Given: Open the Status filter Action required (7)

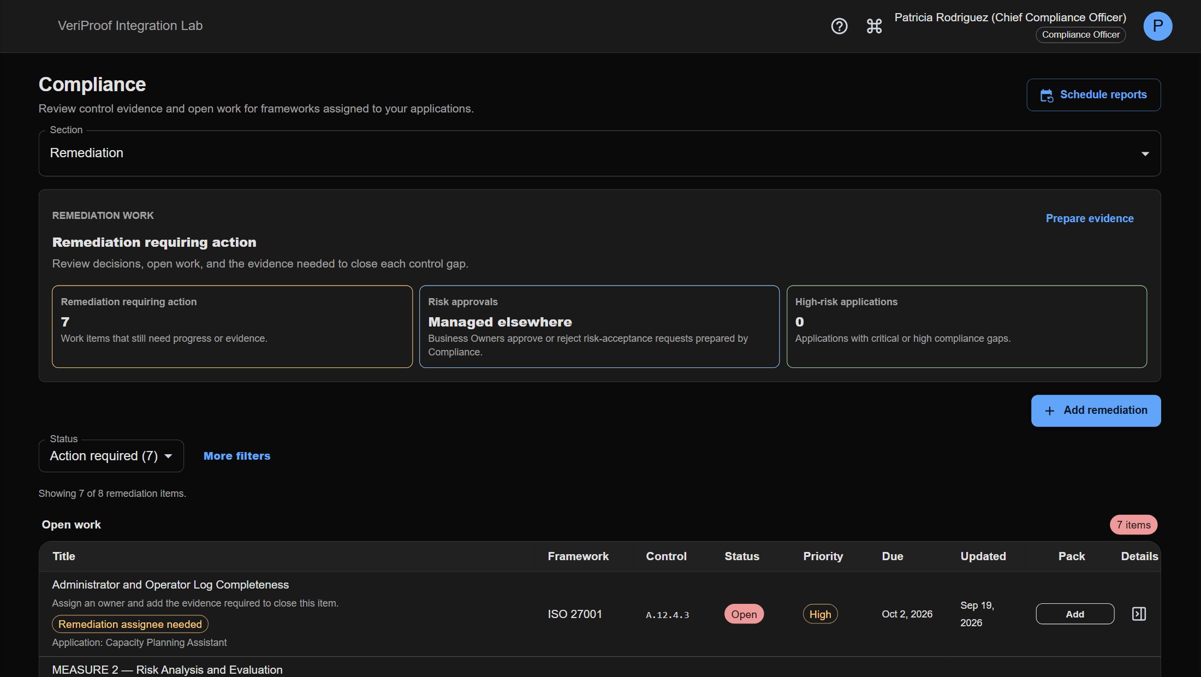Looking at the screenshot, I should click(x=111, y=456).
